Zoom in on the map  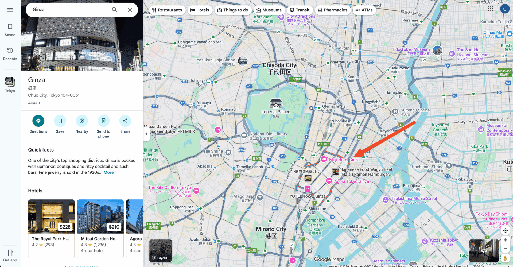tap(505, 240)
